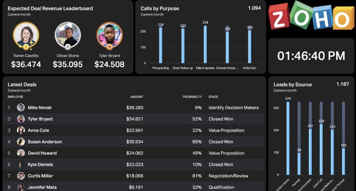This screenshot has height=191, width=356.
Task: Click Oliver Stone's $35.095 revenue
Action: pos(68,64)
